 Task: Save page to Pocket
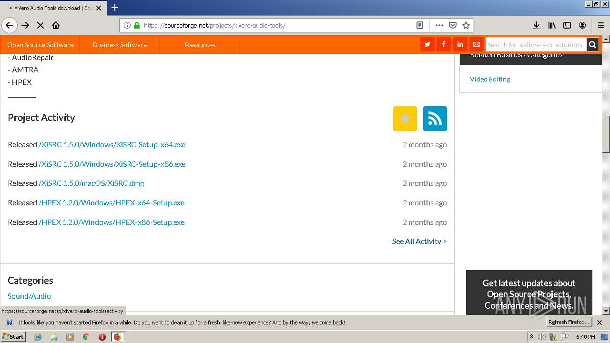point(453,25)
